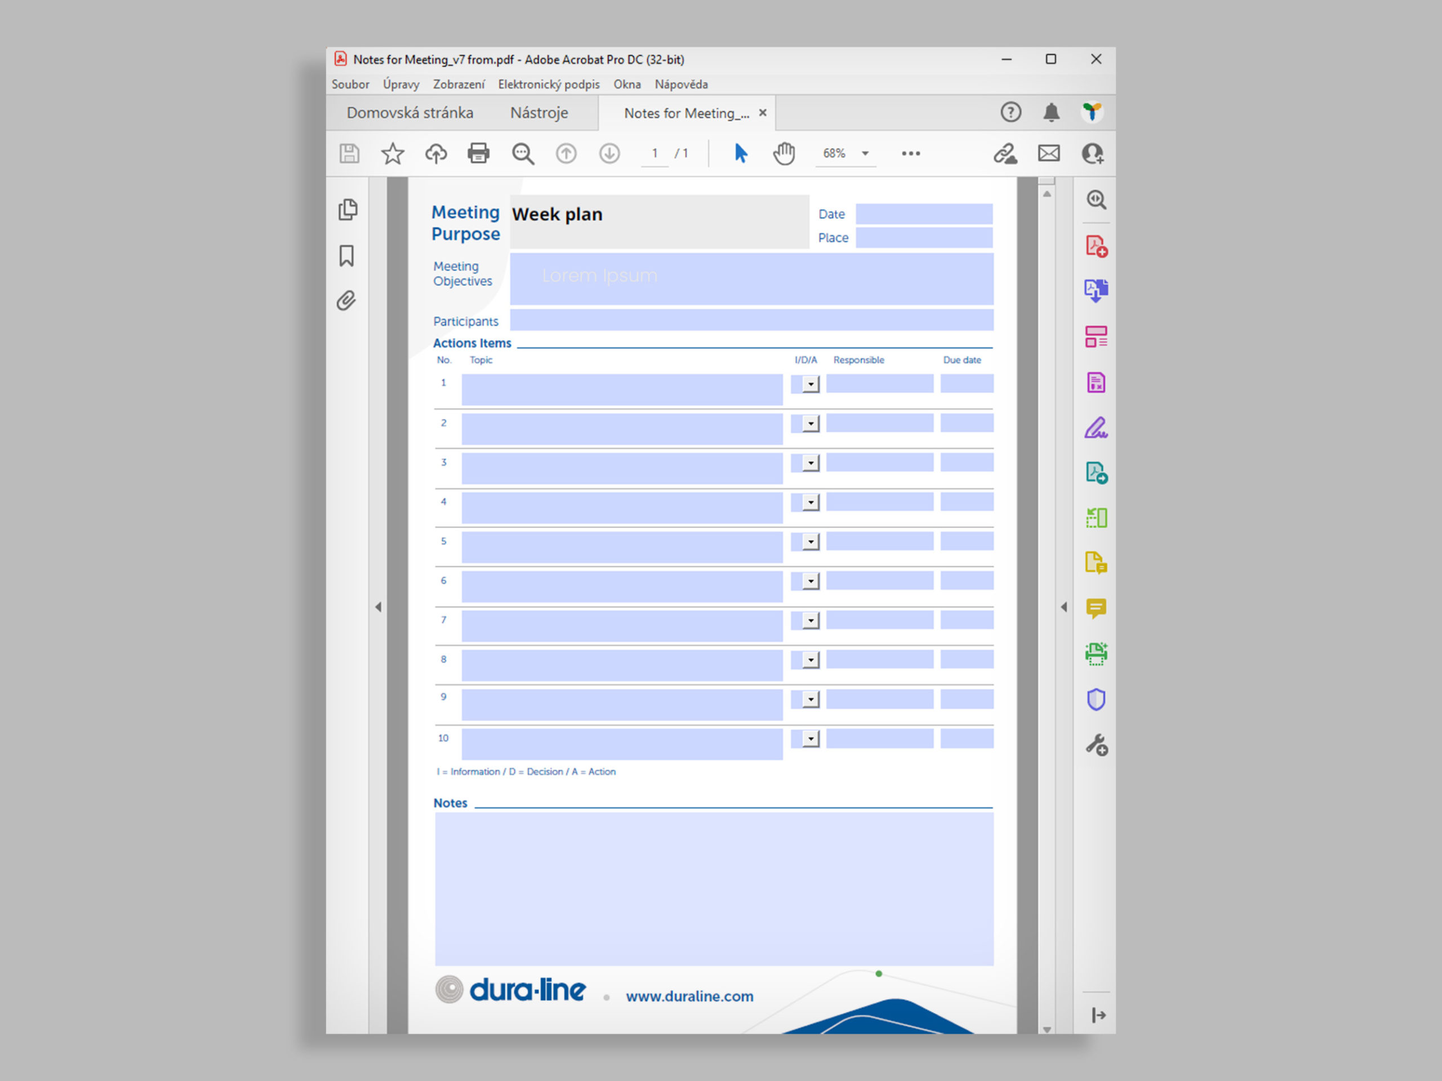Open I/D/A dropdown for item 1
Image resolution: width=1442 pixels, height=1081 pixels.
point(811,385)
